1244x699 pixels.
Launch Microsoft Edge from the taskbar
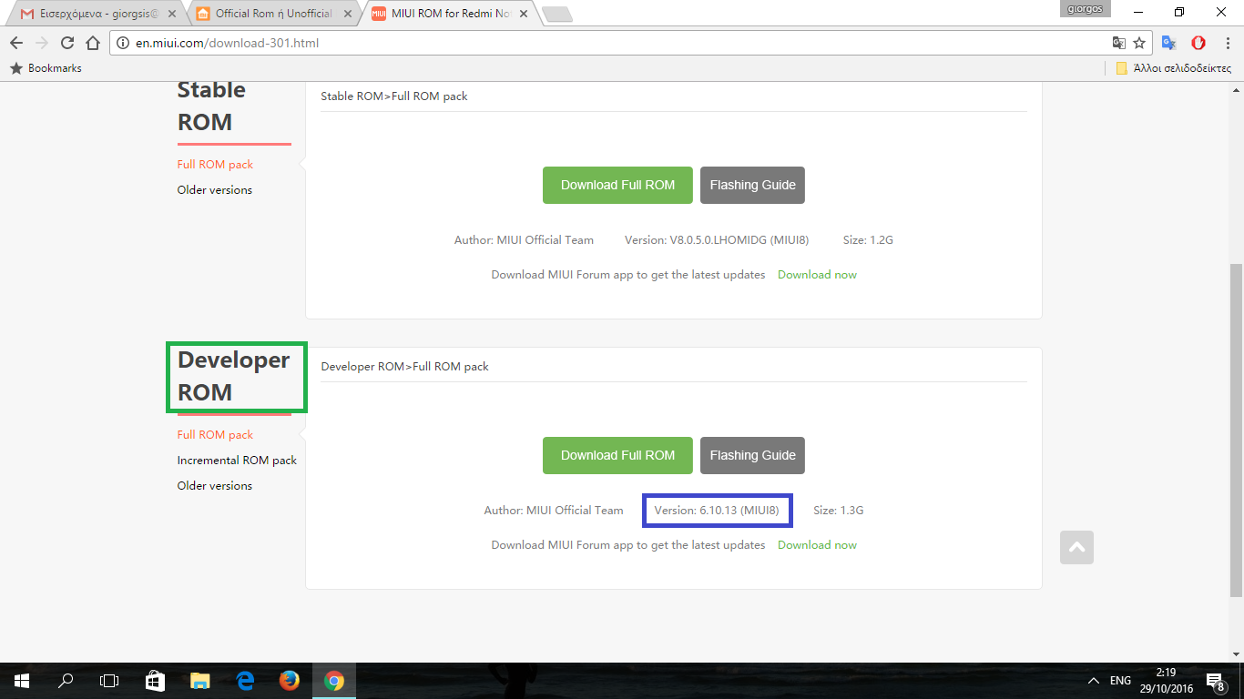[x=244, y=681]
